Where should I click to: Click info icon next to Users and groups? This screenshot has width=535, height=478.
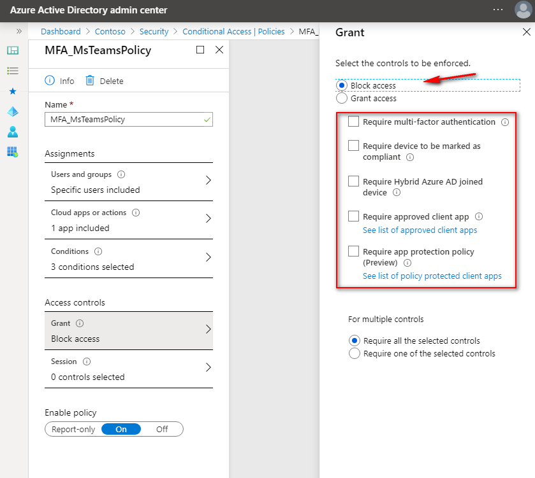tap(121, 174)
